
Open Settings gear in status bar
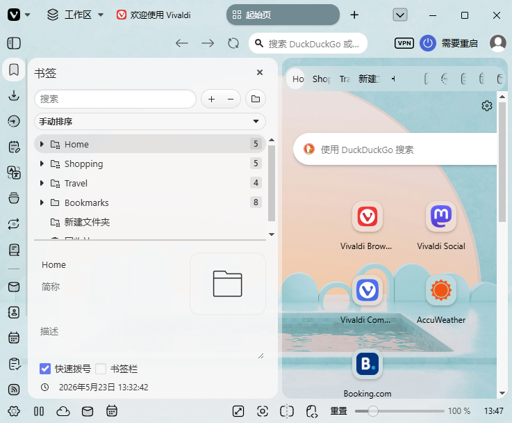point(14,411)
